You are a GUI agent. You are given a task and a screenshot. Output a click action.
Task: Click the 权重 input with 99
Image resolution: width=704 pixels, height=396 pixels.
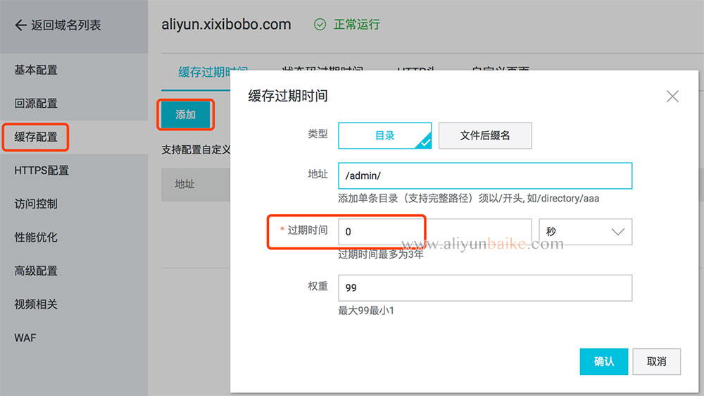pyautogui.click(x=485, y=288)
